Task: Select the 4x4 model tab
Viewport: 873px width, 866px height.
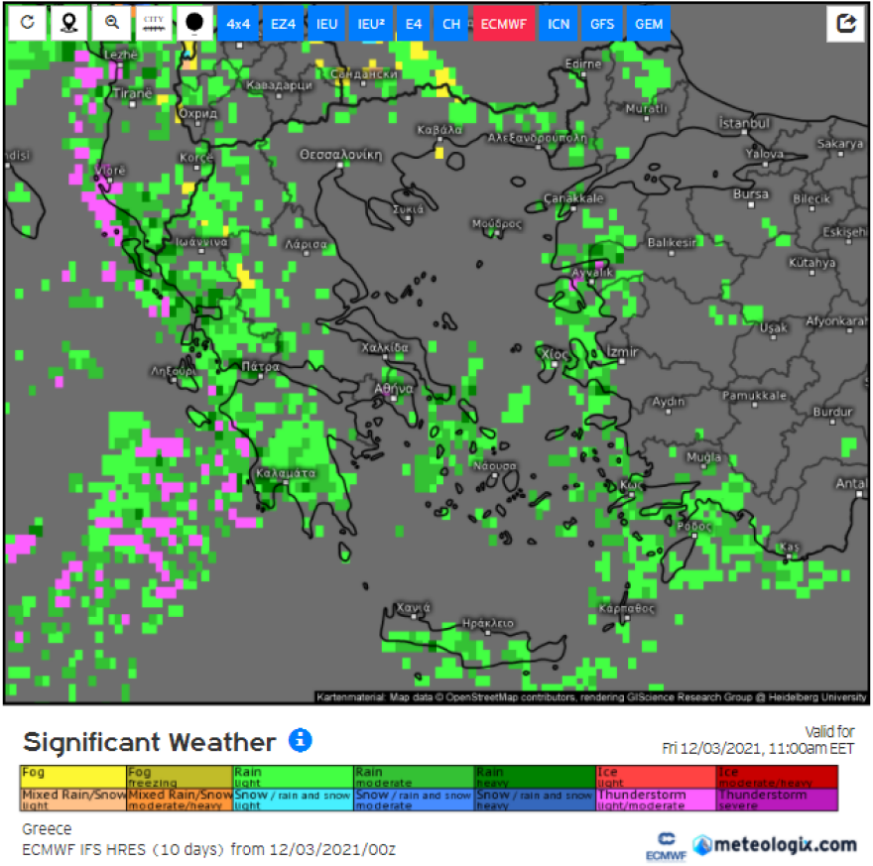Action: [238, 24]
